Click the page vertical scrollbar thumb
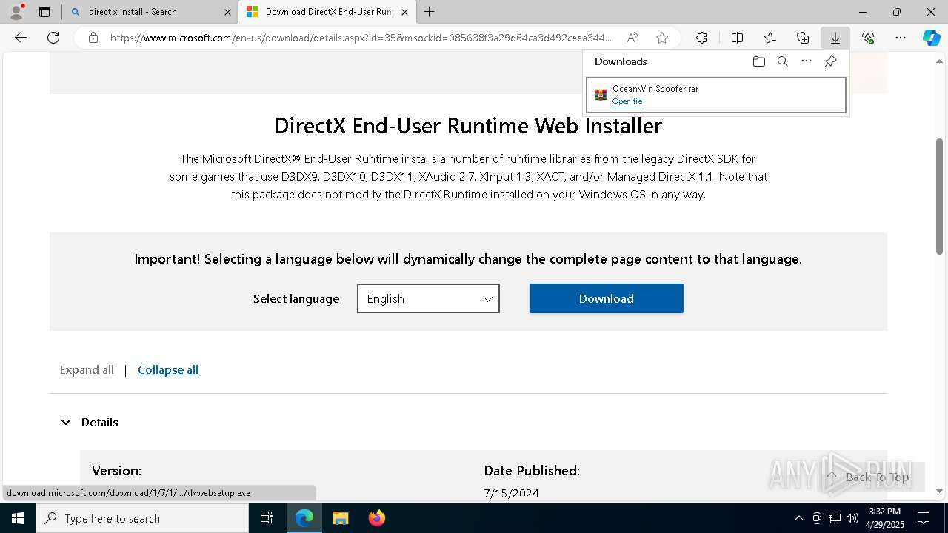948x533 pixels. [x=939, y=196]
